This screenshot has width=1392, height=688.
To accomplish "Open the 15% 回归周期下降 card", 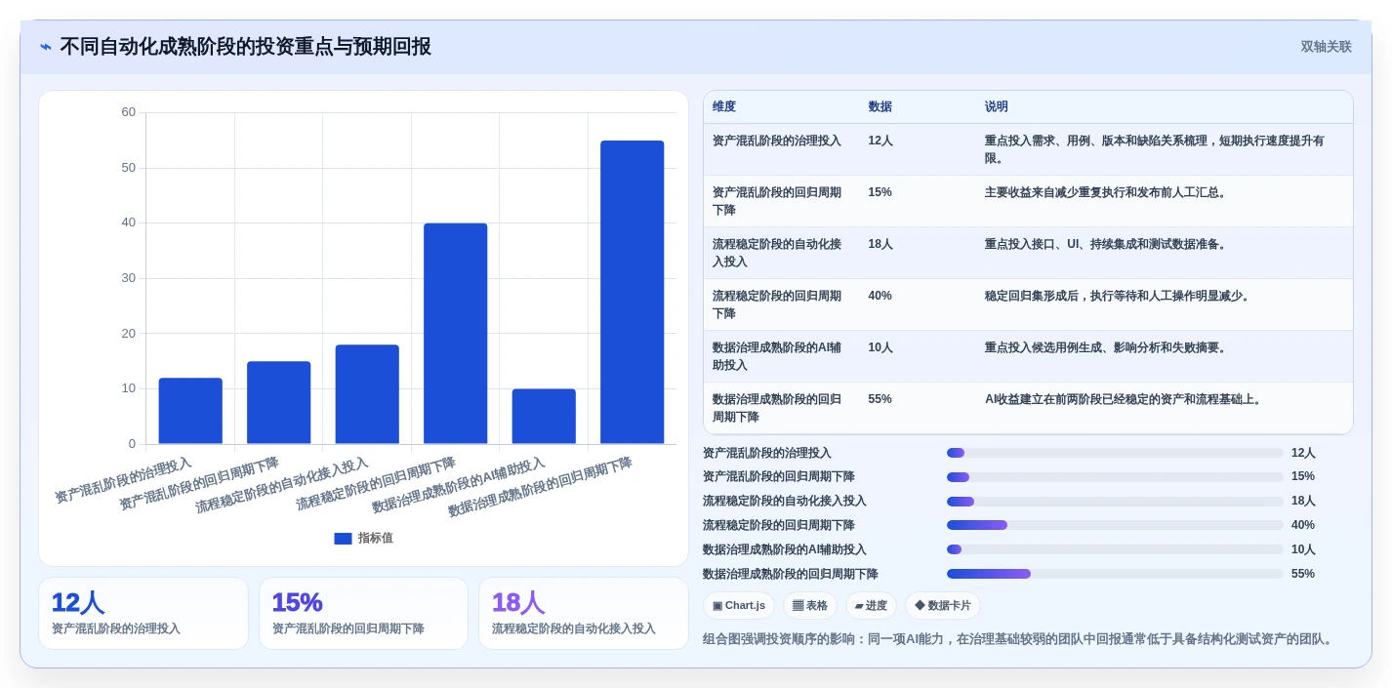I will tap(363, 613).
